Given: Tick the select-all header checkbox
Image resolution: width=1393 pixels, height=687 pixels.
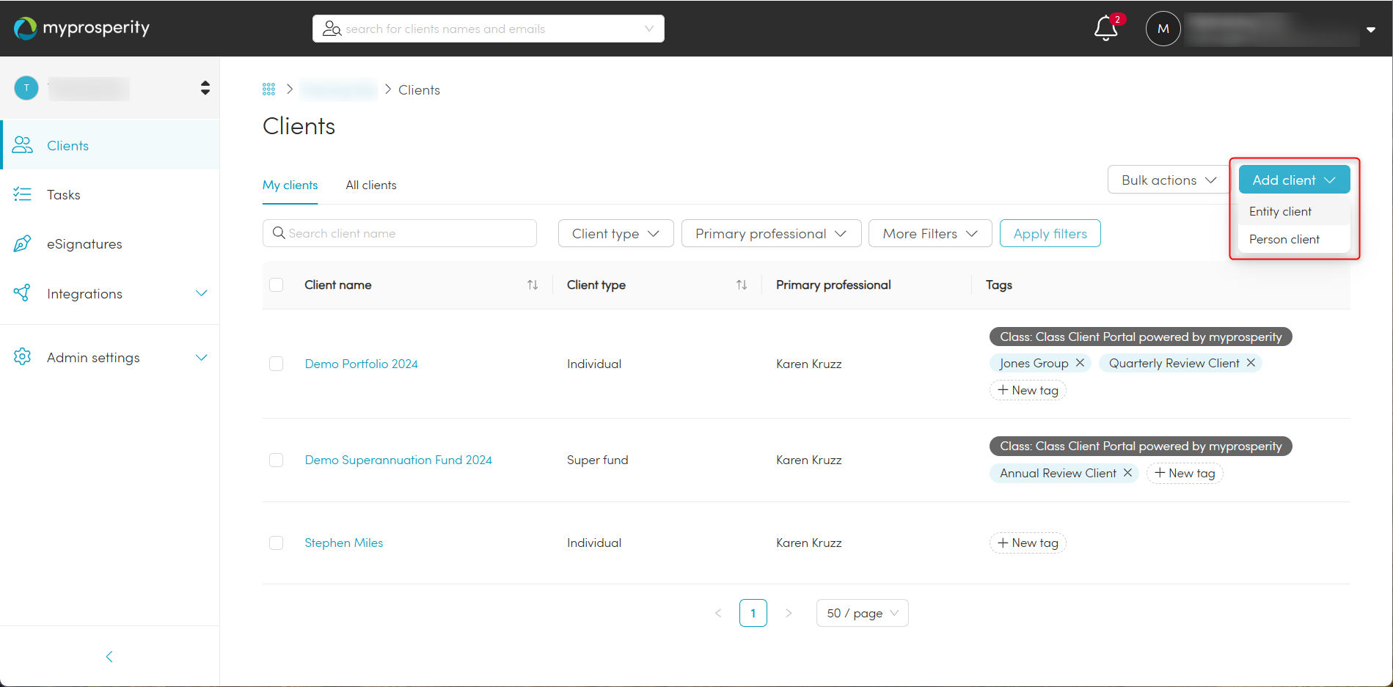Looking at the screenshot, I should click(x=276, y=284).
